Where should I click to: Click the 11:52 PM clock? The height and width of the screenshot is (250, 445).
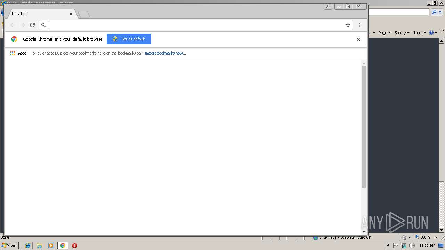tap(427, 245)
